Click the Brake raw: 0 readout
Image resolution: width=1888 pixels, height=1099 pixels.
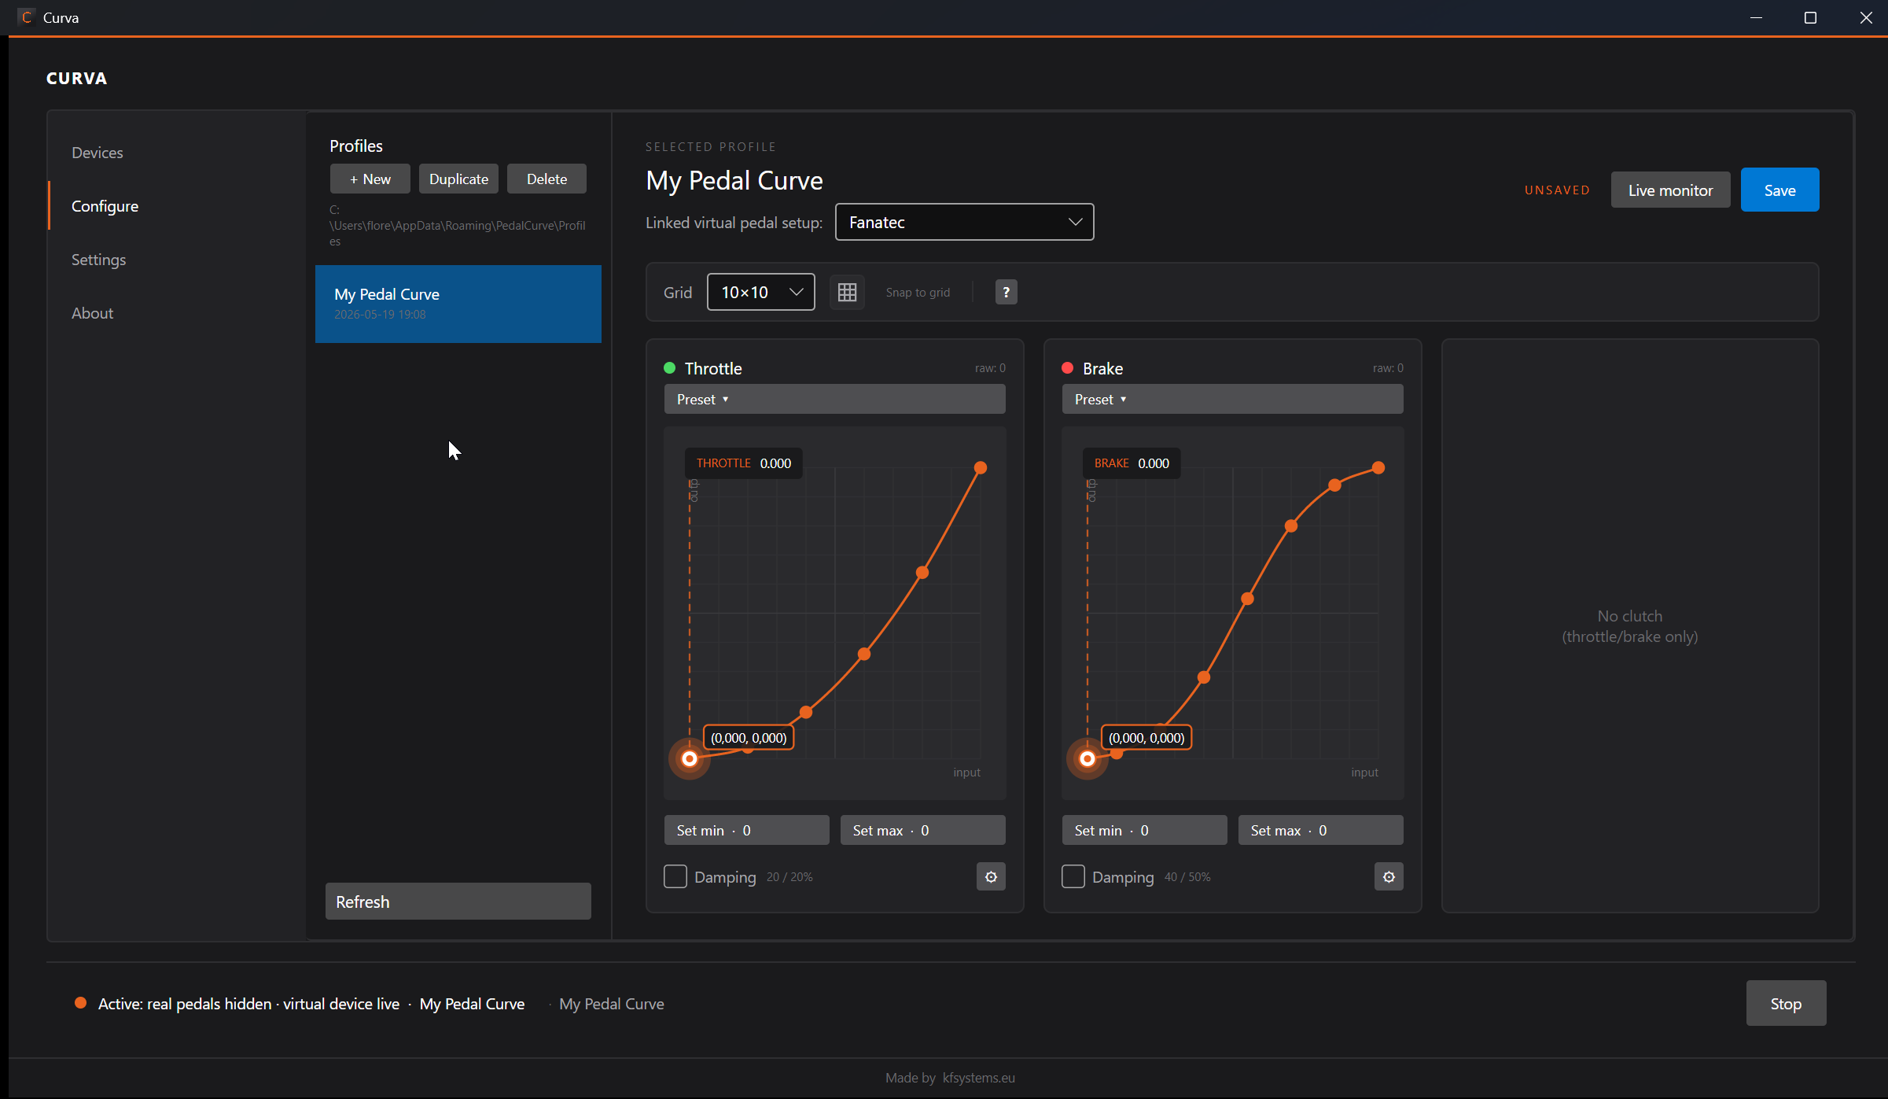1388,368
